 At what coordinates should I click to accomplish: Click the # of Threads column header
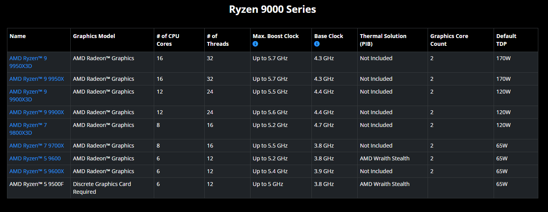pos(217,40)
